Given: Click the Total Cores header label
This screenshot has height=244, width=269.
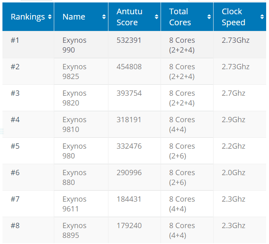Looking at the screenshot, I should 180,17.
